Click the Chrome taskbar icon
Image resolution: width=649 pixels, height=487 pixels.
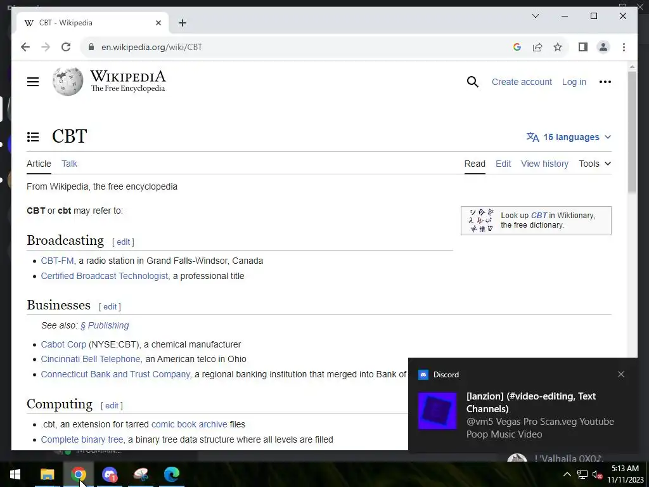click(x=79, y=474)
